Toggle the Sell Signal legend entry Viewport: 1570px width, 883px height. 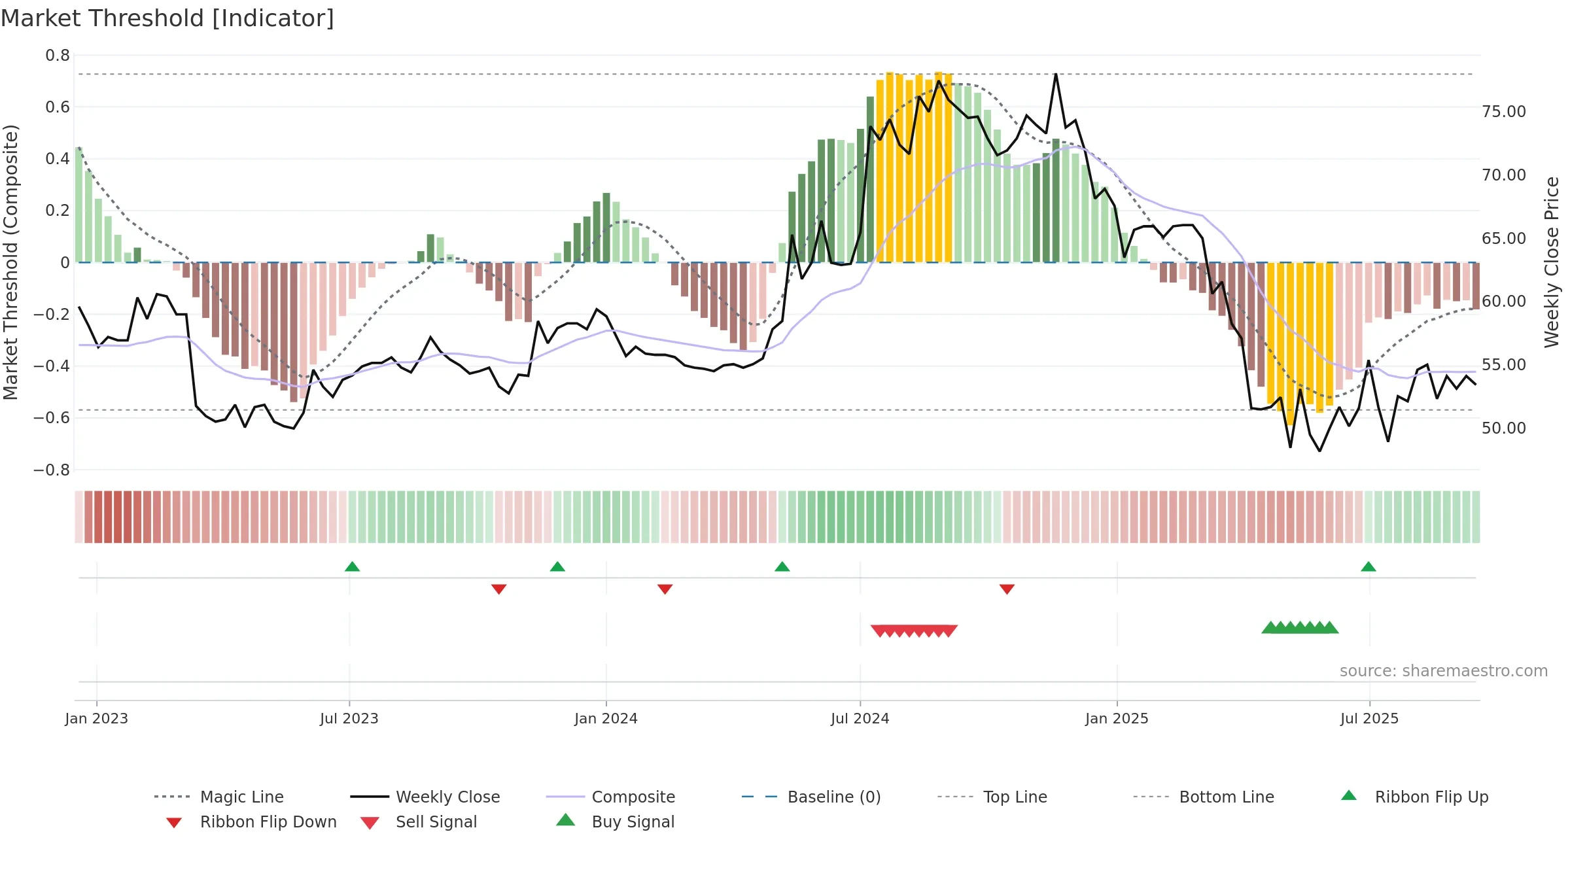[419, 822]
